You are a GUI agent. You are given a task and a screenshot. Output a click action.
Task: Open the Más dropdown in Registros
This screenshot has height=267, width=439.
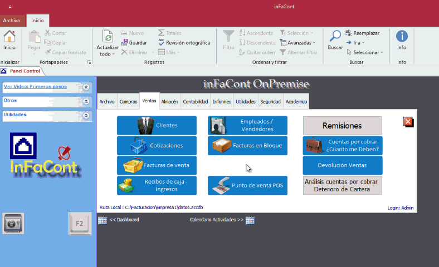pyautogui.click(x=169, y=52)
